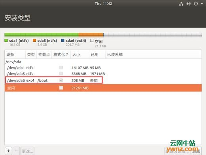Viewport: 206px width, 155px height.
Task: Click the 未知 used value
Action: pos(94,80)
